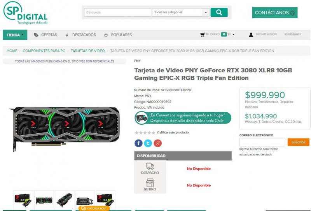Open the shopping cart icon
311x211 pixels.
pos(203,35)
